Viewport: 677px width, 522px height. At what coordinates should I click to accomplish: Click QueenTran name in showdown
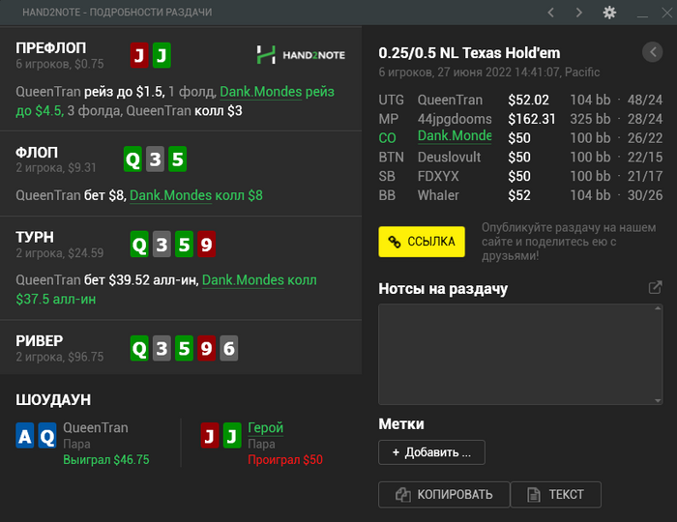point(96,427)
